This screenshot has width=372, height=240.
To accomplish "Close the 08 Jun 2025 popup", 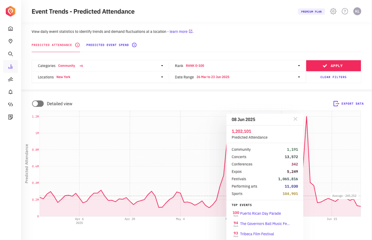I will click(295, 119).
